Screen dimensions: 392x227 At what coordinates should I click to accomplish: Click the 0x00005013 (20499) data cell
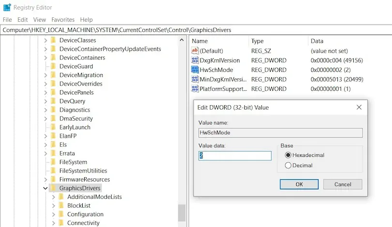click(337, 79)
